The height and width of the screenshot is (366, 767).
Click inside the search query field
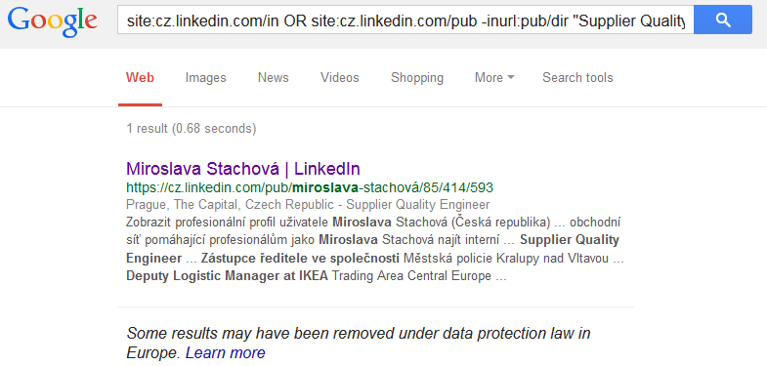tap(405, 20)
